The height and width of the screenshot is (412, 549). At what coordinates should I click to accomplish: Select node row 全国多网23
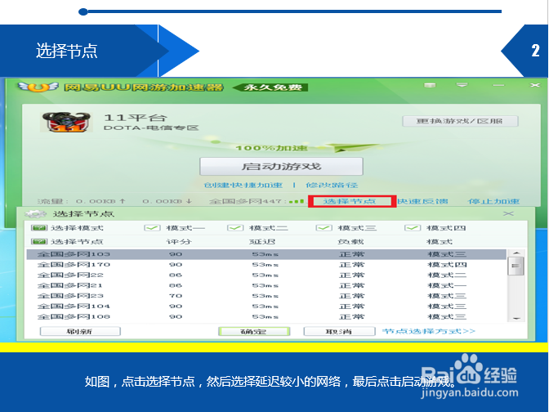pyautogui.click(x=266, y=296)
